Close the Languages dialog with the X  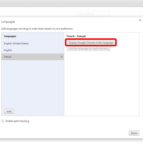140,20
